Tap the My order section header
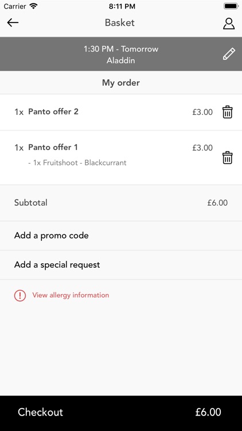 (x=121, y=83)
